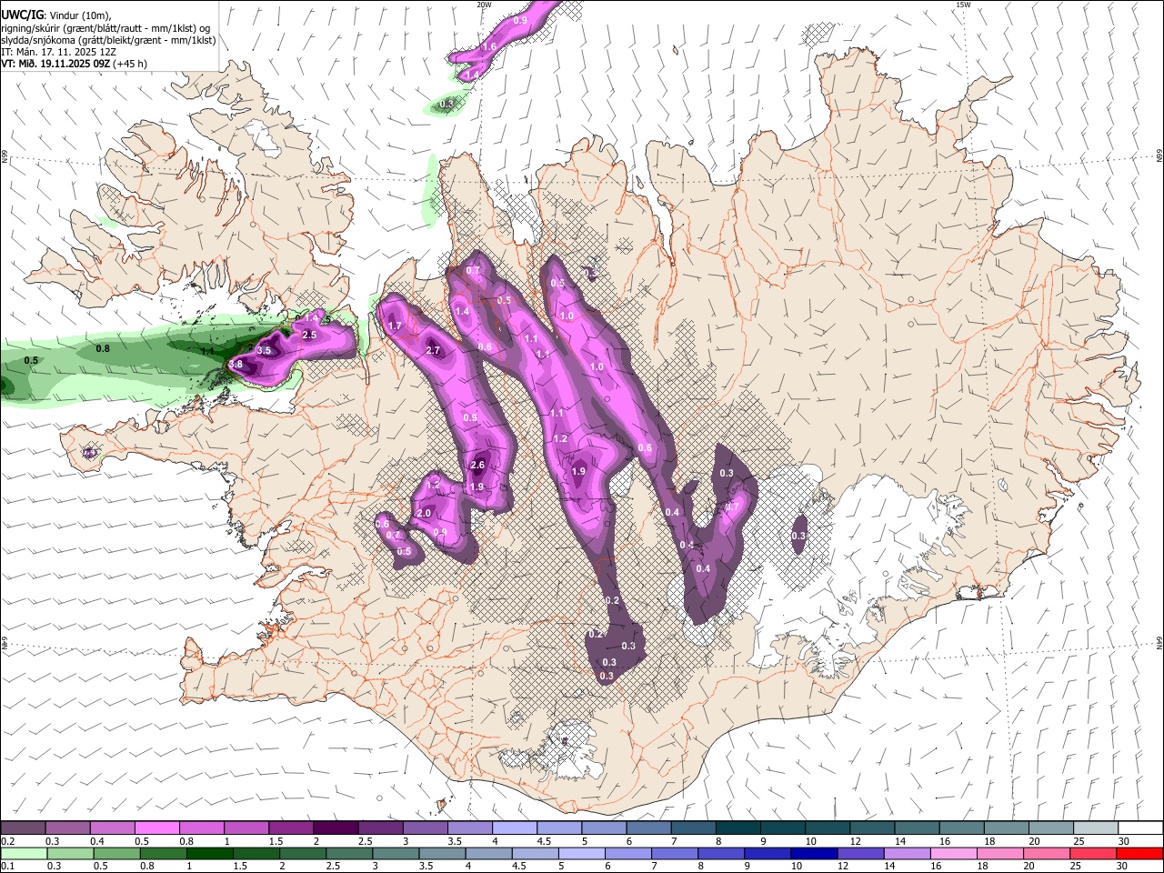This screenshot has width=1164, height=873.
Task: Click the 3.8 precipitation value on the map
Action: click(236, 365)
